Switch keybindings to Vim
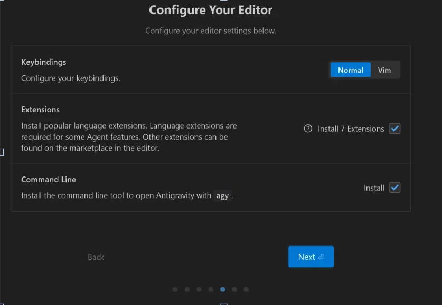The height and width of the screenshot is (305, 442). [384, 70]
